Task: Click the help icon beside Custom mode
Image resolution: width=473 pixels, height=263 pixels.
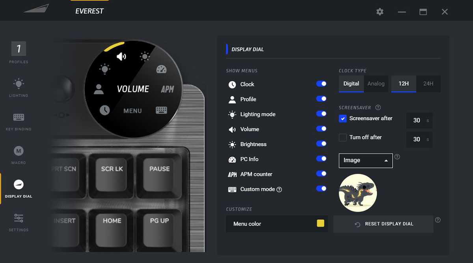Action: [279, 189]
